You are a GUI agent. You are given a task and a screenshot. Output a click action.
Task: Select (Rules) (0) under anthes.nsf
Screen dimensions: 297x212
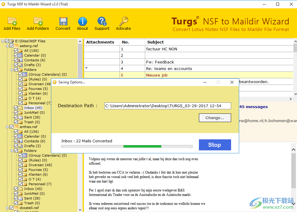tap(38, 160)
